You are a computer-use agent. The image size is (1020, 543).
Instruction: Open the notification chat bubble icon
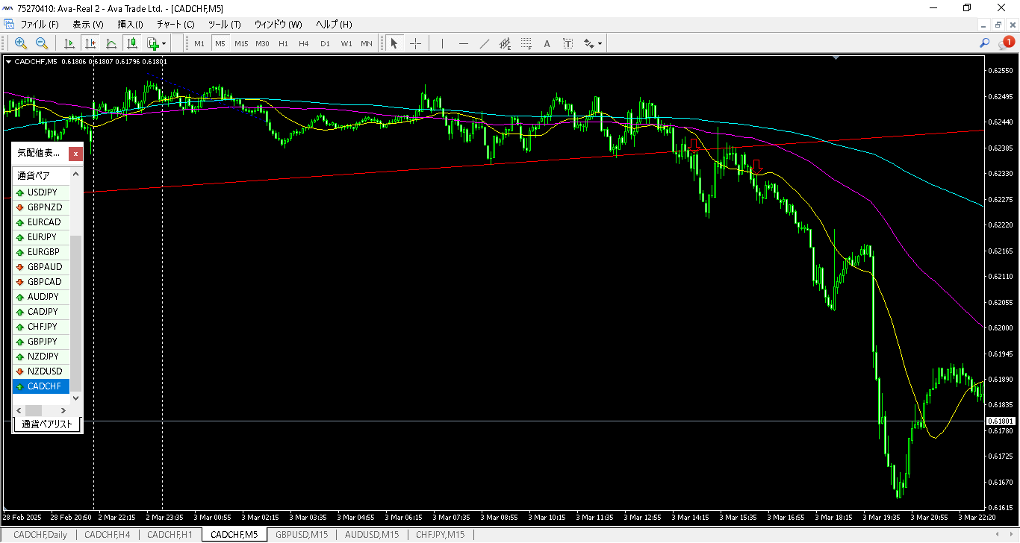coord(1005,43)
